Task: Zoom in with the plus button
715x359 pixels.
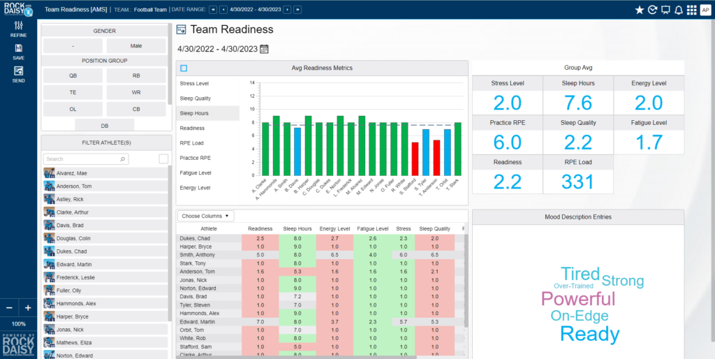Action: pos(28,308)
